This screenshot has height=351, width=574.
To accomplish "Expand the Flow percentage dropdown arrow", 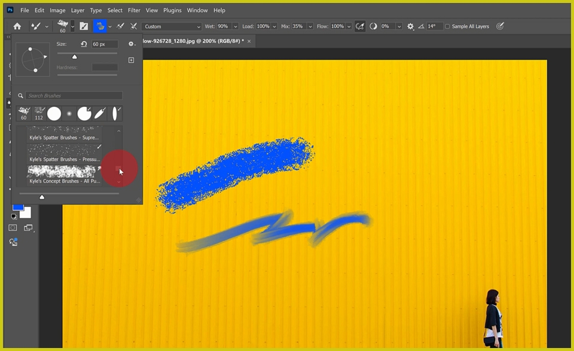I will [349, 26].
